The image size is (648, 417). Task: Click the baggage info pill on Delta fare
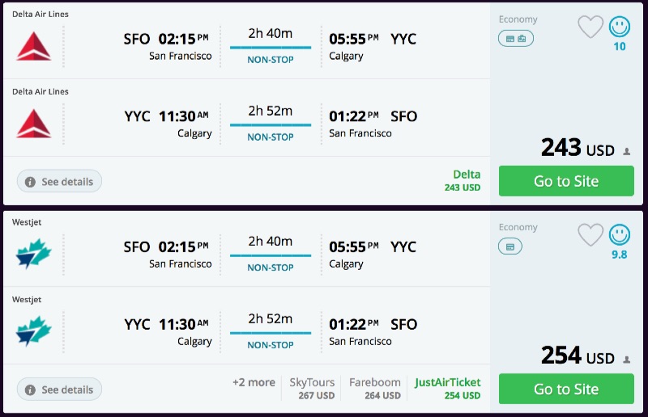[x=516, y=38]
